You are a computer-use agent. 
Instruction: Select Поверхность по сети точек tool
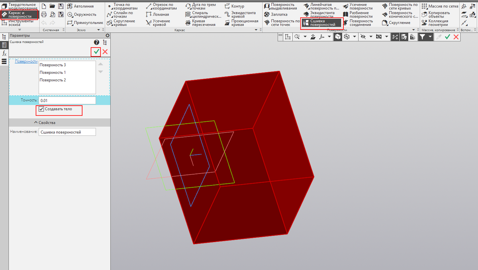point(282,23)
